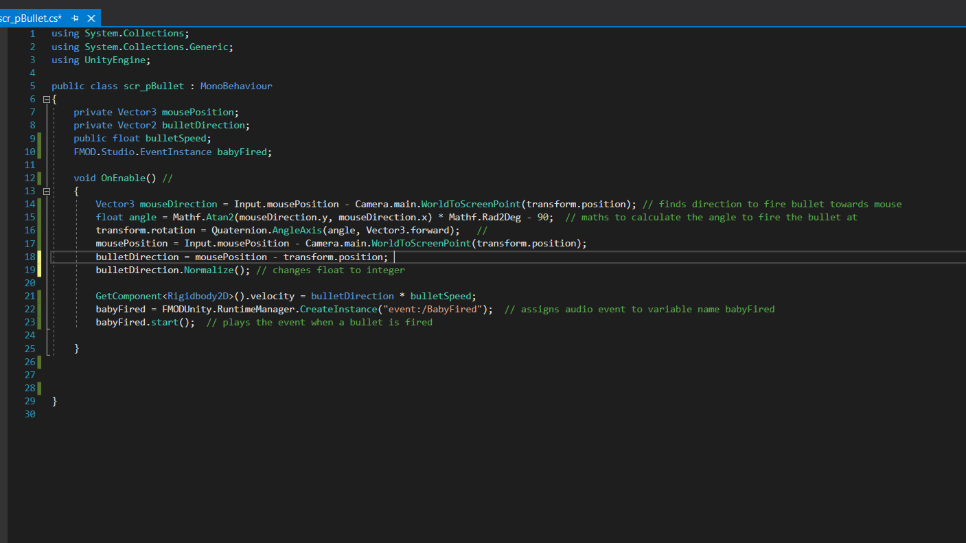The width and height of the screenshot is (966, 543).
Task: Select the scr_pBullet.cs* editor tab
Action: (x=30, y=18)
